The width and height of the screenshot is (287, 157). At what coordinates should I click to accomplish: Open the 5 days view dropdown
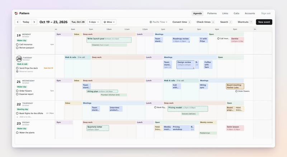coord(94,22)
